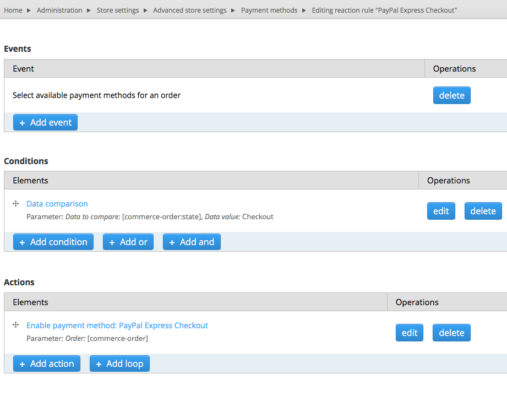Screen dimensions: 507x396
Task: Open Advanced store settings breadcrumb
Action: coord(190,10)
